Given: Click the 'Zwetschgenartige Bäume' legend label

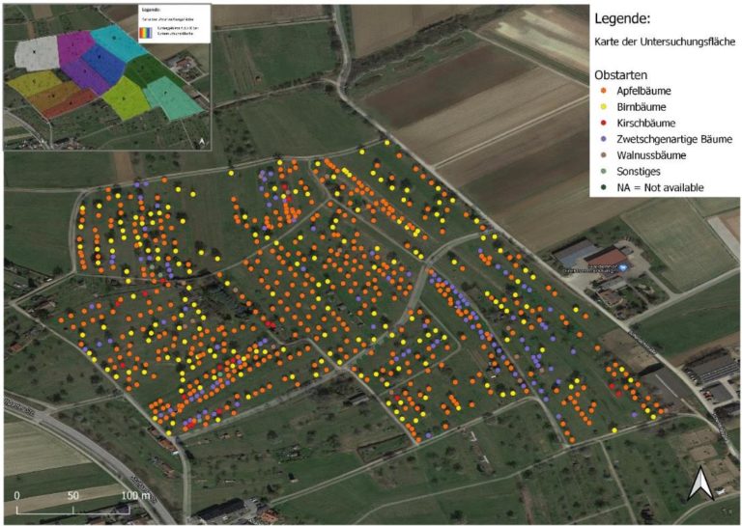Looking at the screenshot, I should point(674,139).
